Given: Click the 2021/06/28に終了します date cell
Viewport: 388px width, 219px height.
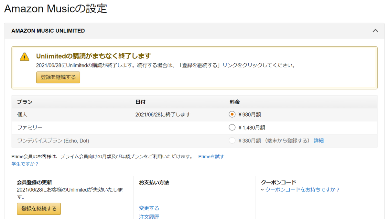Looking at the screenshot, I should [163, 115].
